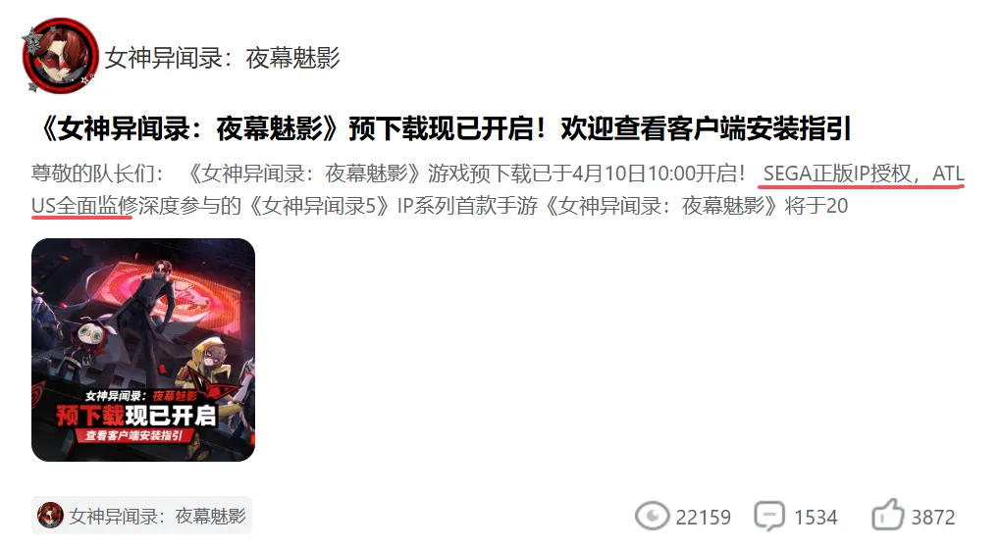Open the post title about 预下载现已开启
This screenshot has width=1001, height=547.
coord(442,128)
